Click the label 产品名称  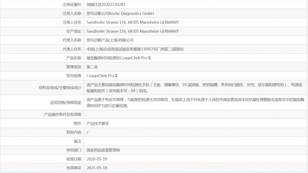tap(74, 58)
